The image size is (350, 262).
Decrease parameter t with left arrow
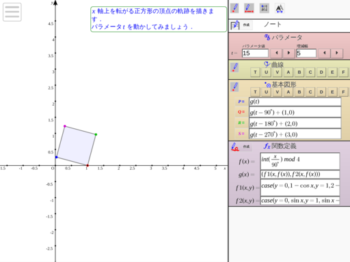pyautogui.click(x=276, y=53)
